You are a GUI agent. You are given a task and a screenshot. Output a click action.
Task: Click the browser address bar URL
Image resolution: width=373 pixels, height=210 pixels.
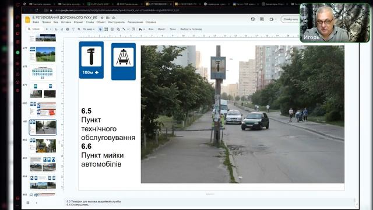tap(117, 10)
